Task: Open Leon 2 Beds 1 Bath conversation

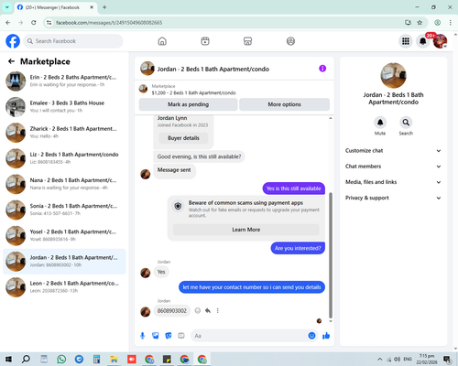Action: coord(64,287)
